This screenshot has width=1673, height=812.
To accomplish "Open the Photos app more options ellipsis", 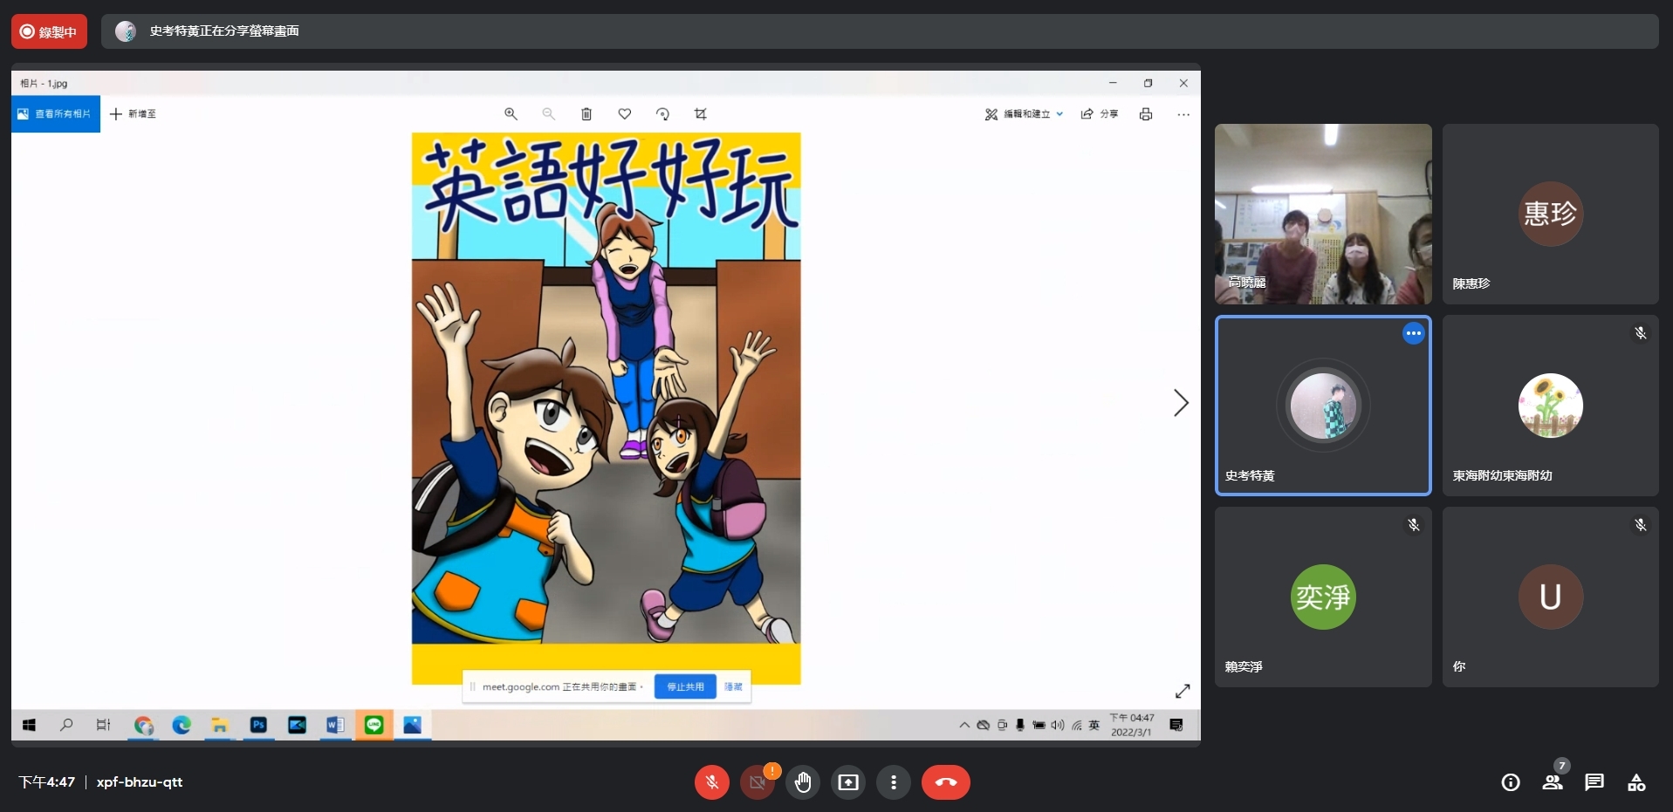I will pos(1183,114).
